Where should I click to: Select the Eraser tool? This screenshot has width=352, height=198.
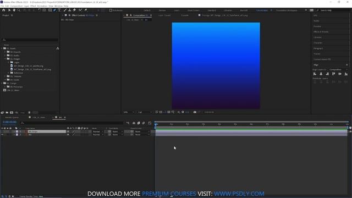(74, 10)
